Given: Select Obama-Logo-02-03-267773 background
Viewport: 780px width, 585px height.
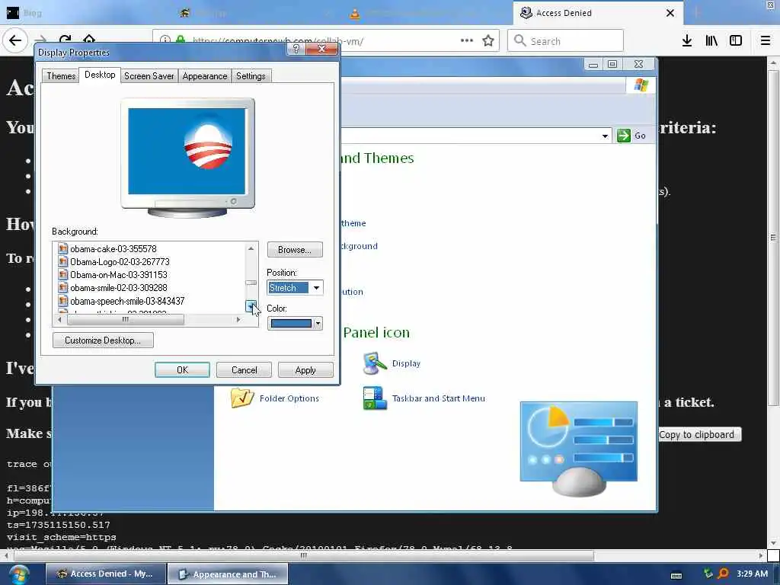Looking at the screenshot, I should 120,262.
